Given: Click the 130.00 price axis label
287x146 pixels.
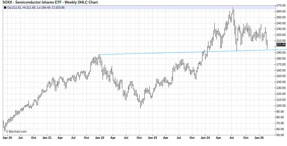Looking at the screenshot, I should (x=281, y=88).
